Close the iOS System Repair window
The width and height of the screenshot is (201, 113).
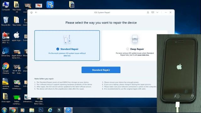point(171,13)
